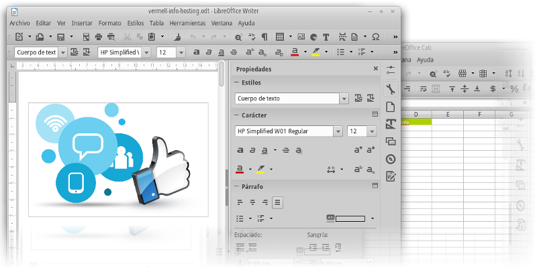The width and height of the screenshot is (537, 268).
Task: Export directly as PDF icon
Action: pos(87,37)
